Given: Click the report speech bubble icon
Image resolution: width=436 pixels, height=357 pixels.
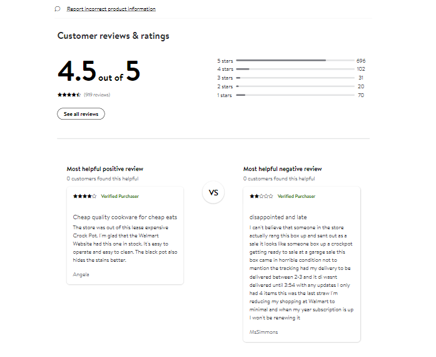Looking at the screenshot, I should [58, 9].
